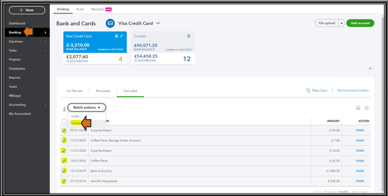Undo the 11/01/2020 Supplies Depot exclusion
Image resolution: width=388 pixels, height=196 pixels.
click(x=360, y=150)
